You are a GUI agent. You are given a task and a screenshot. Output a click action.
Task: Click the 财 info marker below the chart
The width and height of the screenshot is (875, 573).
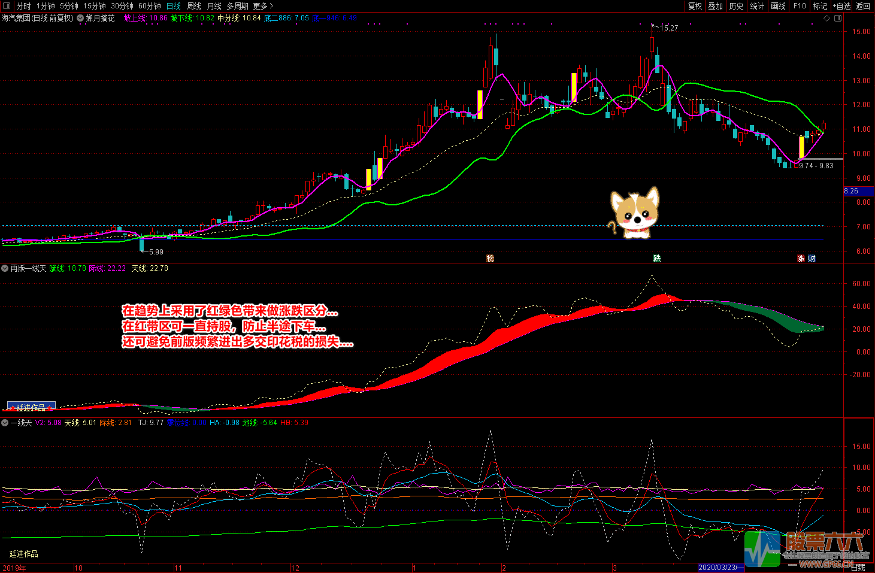click(x=812, y=259)
